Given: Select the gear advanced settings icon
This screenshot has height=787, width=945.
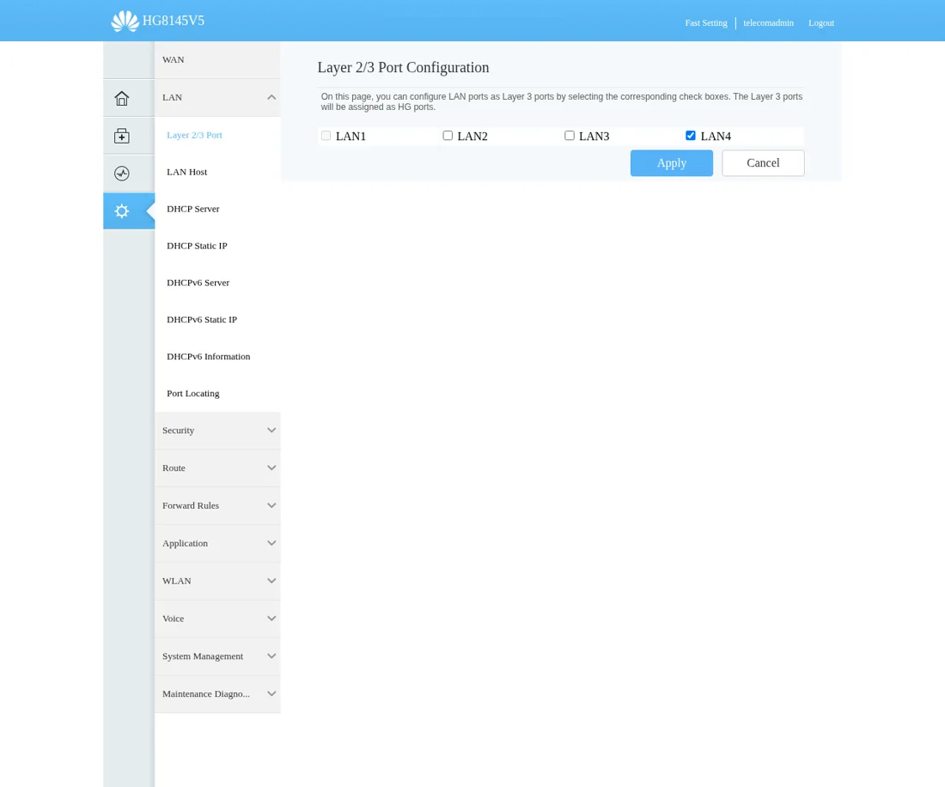Looking at the screenshot, I should (122, 210).
